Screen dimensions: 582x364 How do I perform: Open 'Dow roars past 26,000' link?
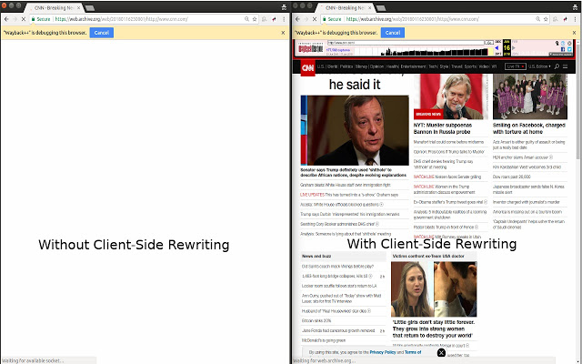511,177
